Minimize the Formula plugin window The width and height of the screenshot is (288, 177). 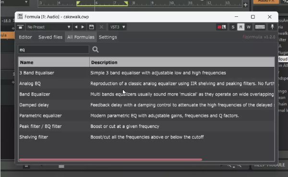click(x=236, y=17)
